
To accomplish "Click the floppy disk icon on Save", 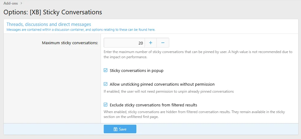I will point(116,129).
